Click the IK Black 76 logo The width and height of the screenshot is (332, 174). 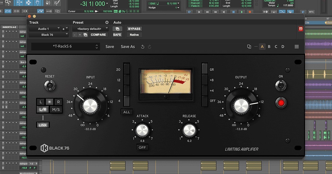pos(55,148)
